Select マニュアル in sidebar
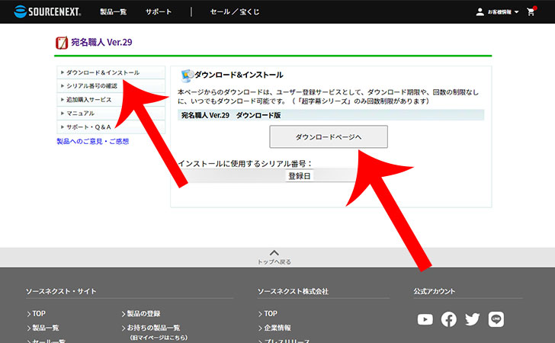Viewport: 555px width, 343px height. pos(111,114)
